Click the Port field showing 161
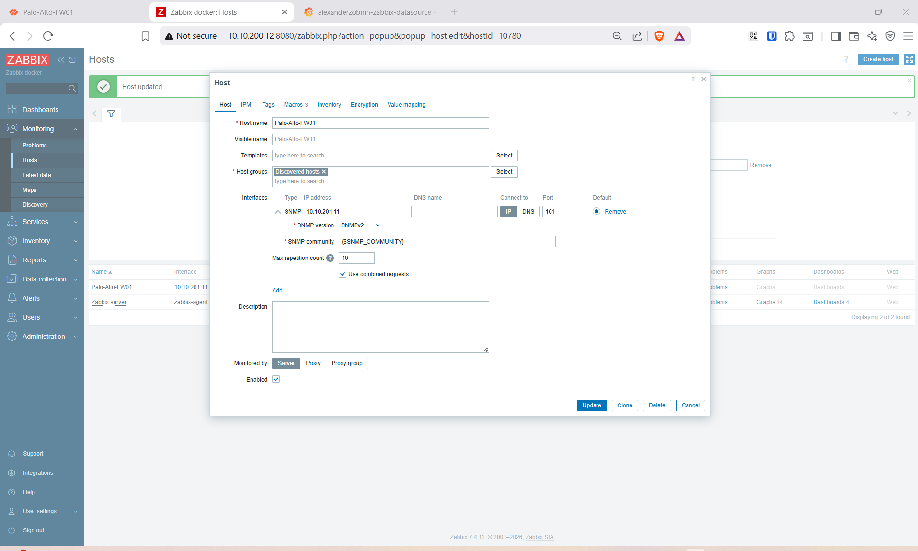This screenshot has width=918, height=551. [566, 212]
